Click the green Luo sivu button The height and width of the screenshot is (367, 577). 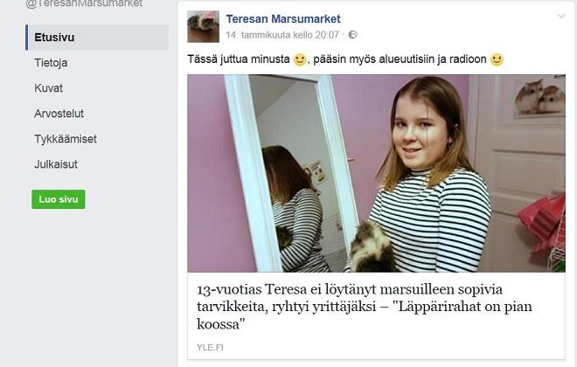click(x=59, y=199)
